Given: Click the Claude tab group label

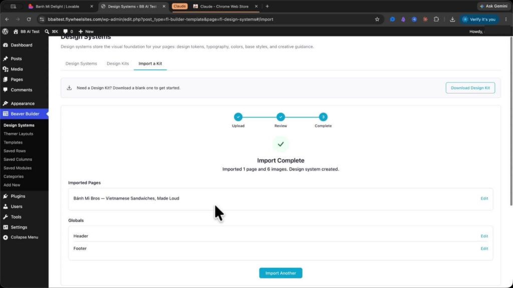Looking at the screenshot, I should [180, 6].
